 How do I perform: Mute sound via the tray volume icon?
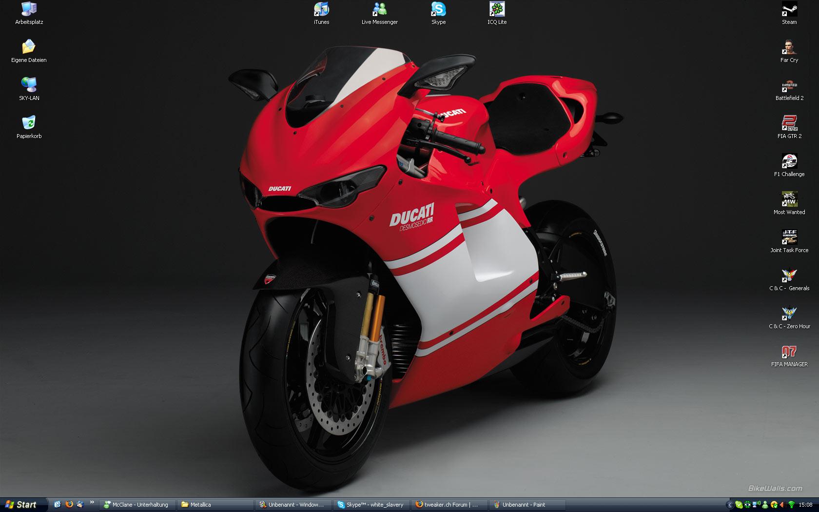(782, 505)
